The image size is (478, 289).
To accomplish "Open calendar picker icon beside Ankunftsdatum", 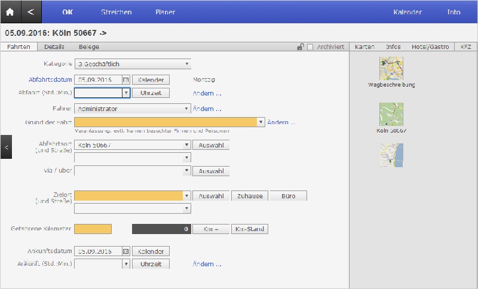I will point(126,251).
